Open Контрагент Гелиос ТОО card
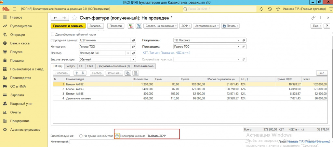This screenshot has height=147, width=333. [134, 47]
